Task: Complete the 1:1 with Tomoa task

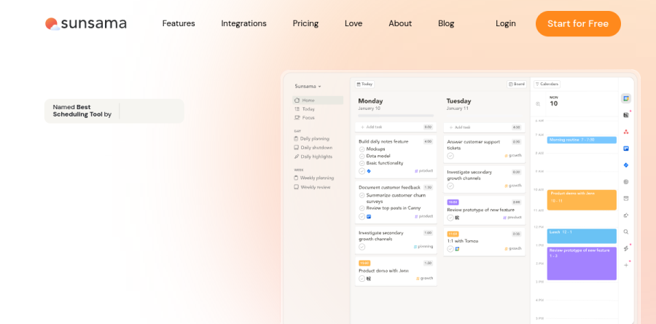Action: pyautogui.click(x=450, y=249)
